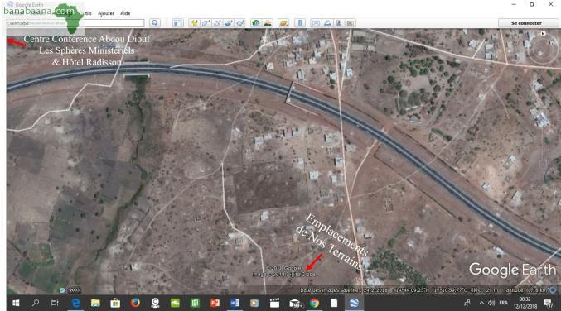The height and width of the screenshot is (311, 561).
Task: Select the ruler measuring tool
Action: (300, 23)
